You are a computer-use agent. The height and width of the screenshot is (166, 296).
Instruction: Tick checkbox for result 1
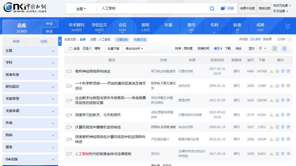coord(68,71)
